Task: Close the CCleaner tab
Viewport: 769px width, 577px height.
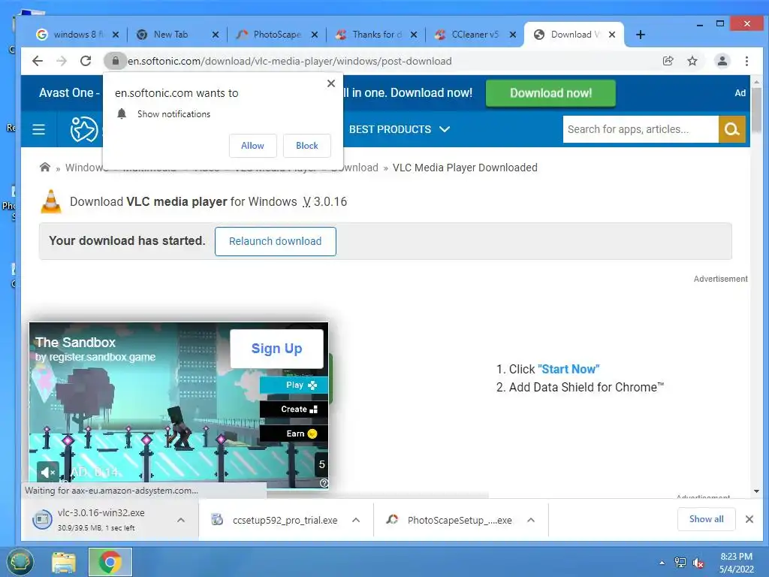Action: pos(512,35)
